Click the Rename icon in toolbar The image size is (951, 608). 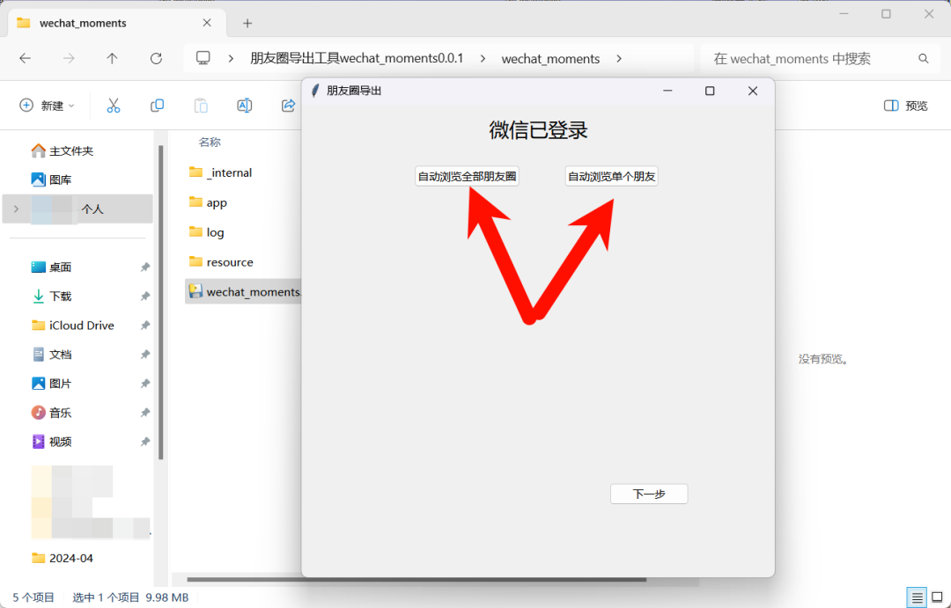point(245,106)
